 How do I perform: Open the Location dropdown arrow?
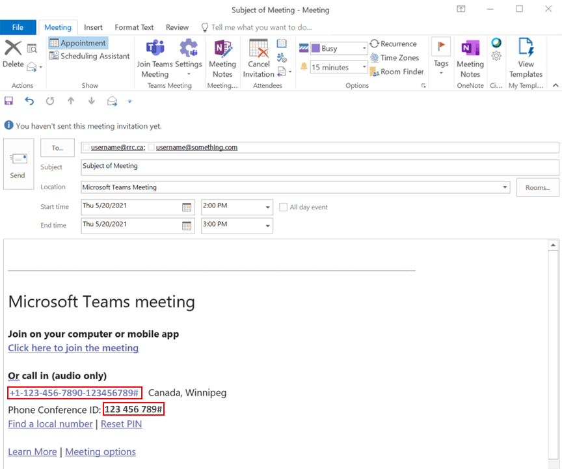click(x=505, y=187)
